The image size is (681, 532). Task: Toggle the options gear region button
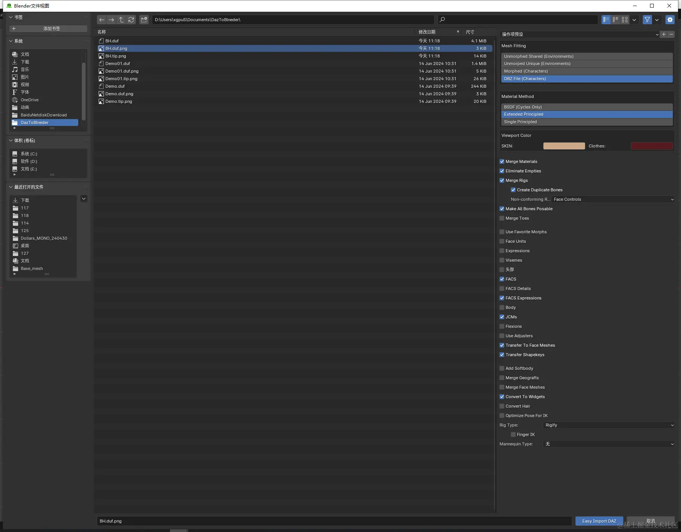point(670,20)
